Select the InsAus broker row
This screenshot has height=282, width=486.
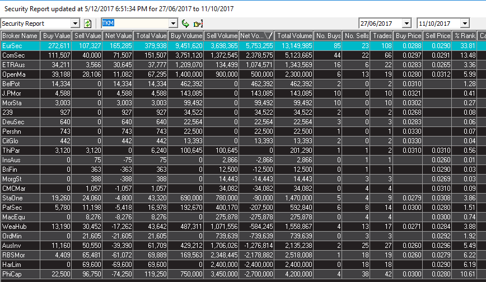243,160
